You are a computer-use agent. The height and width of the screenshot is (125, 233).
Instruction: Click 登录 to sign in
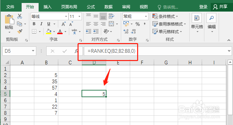coord(203,7)
